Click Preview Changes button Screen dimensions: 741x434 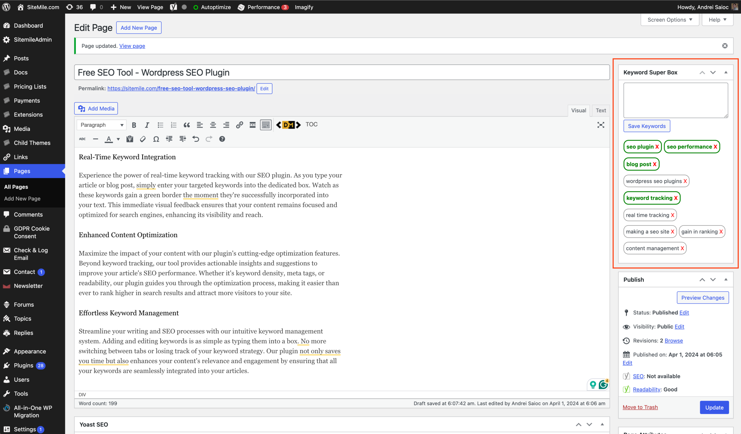[703, 298]
